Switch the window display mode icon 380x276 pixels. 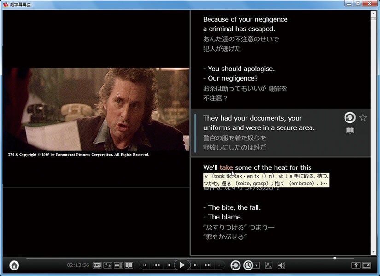[367, 265]
